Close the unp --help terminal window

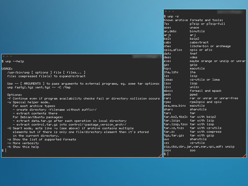3,56
